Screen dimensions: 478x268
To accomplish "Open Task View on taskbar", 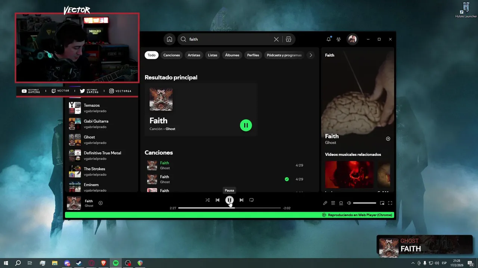I will 30,263.
